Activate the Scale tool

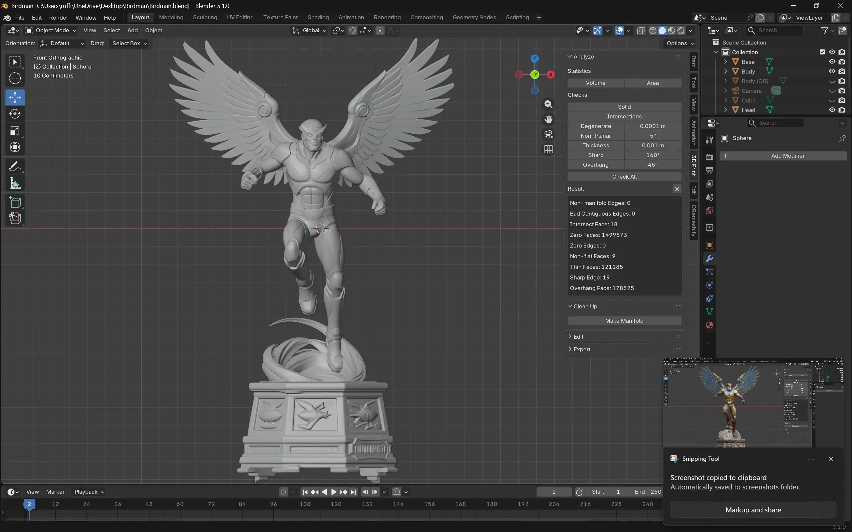click(x=15, y=130)
